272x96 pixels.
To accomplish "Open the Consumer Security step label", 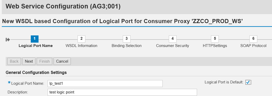I will [173, 46].
